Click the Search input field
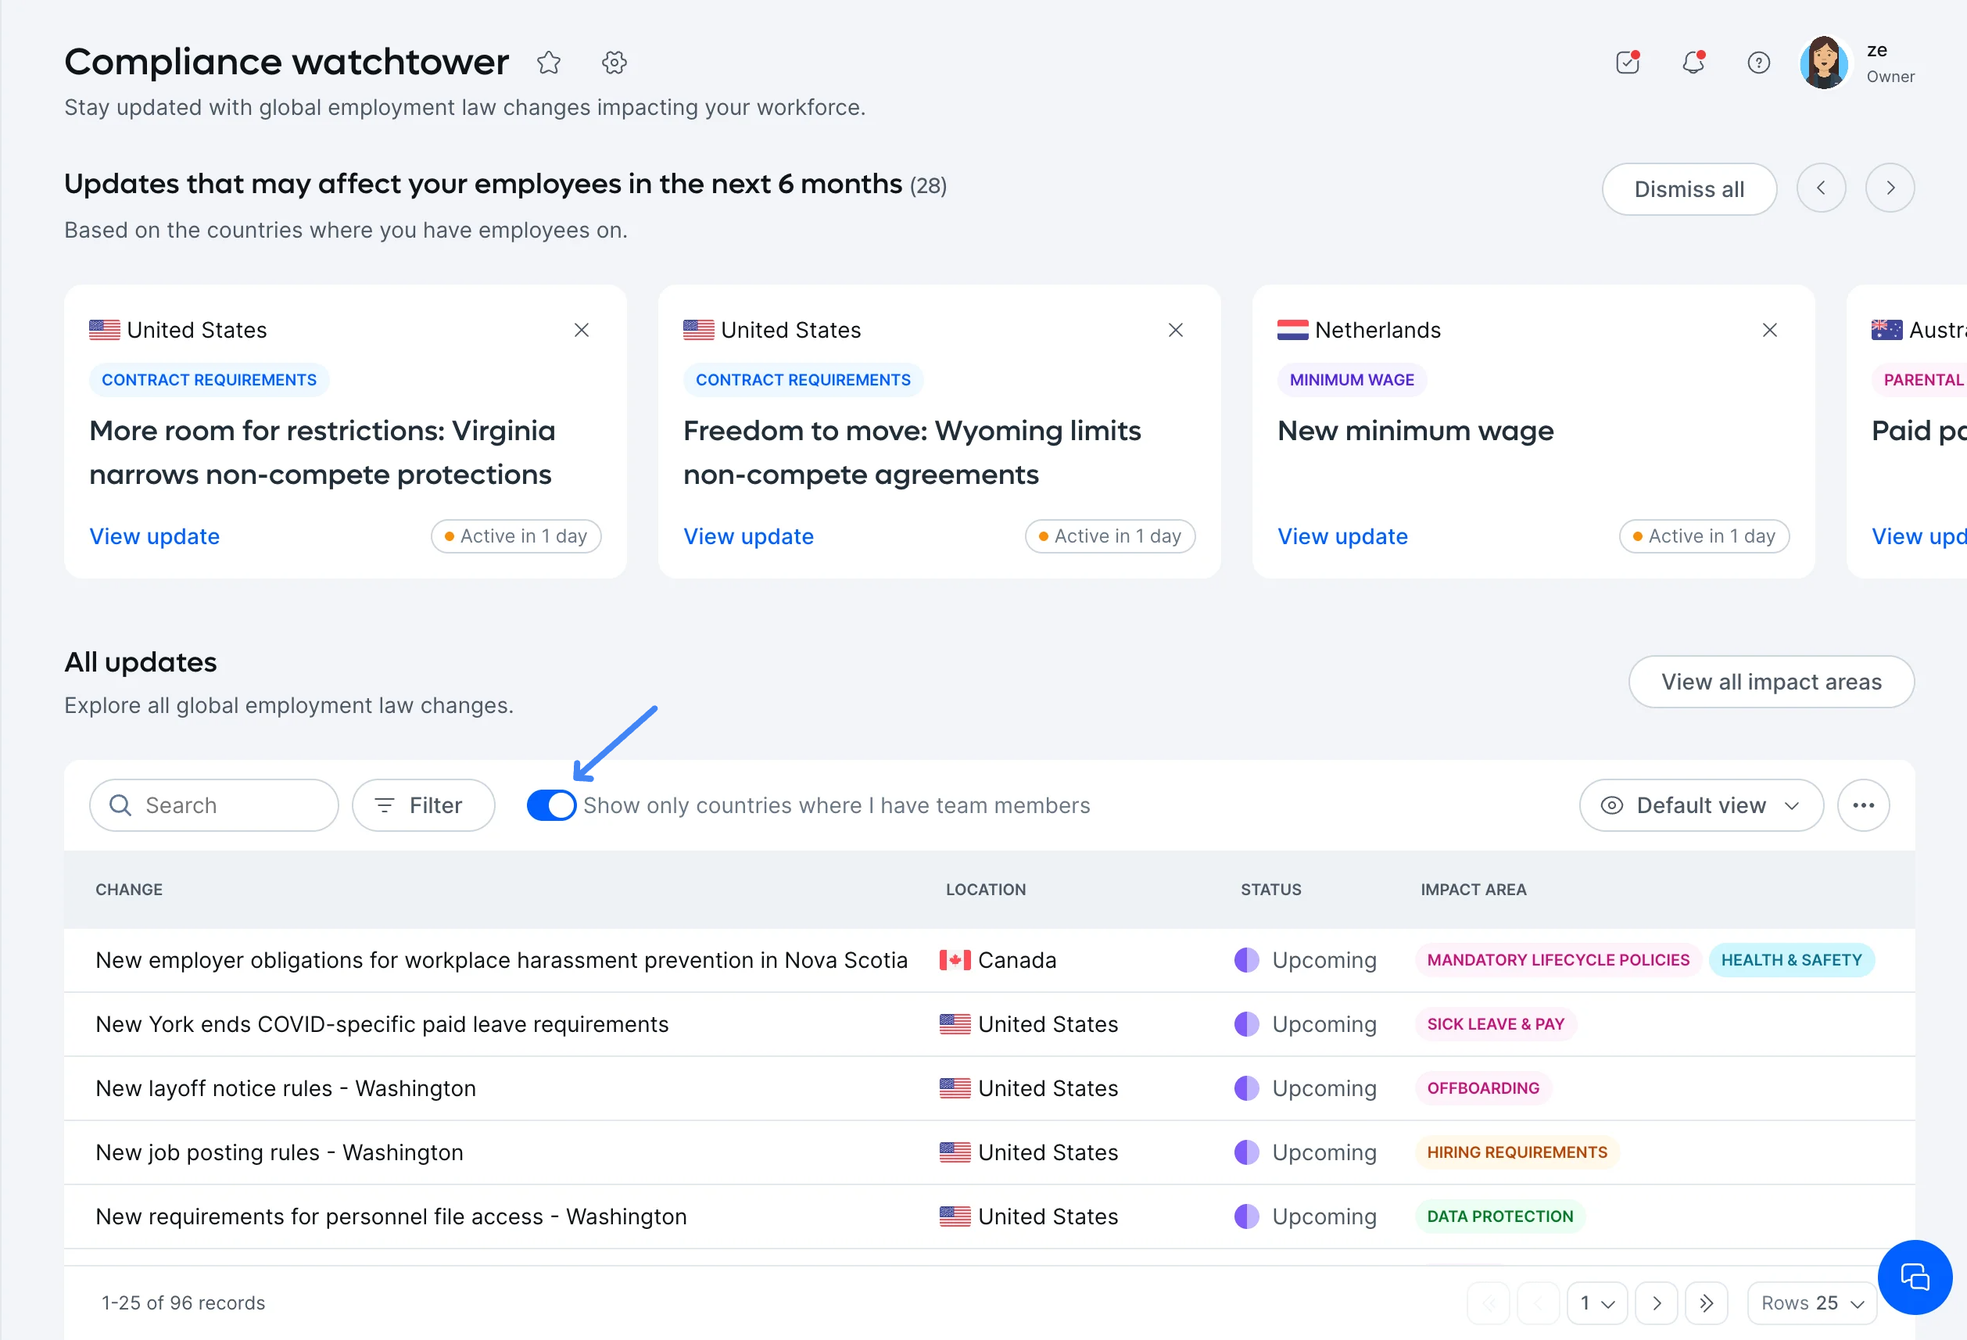 point(214,805)
